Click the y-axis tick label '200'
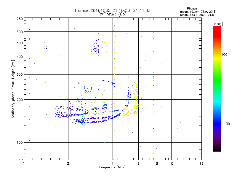 click(x=20, y=100)
